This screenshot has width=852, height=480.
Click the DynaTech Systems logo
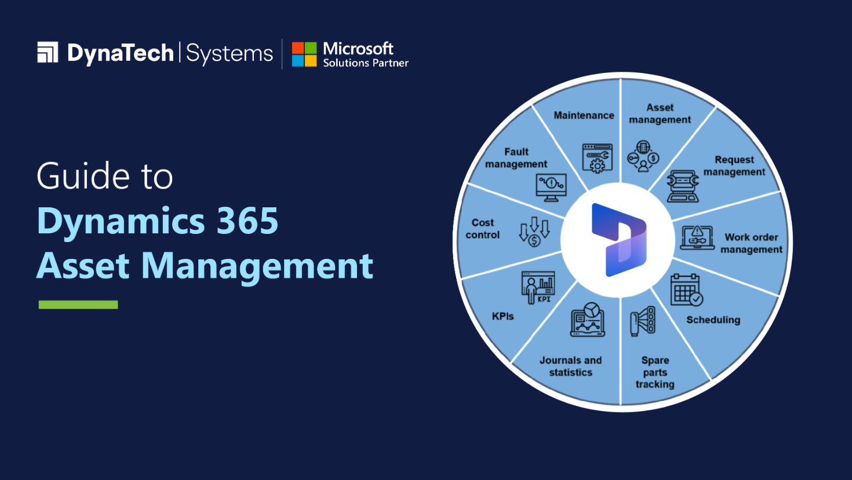[x=155, y=53]
